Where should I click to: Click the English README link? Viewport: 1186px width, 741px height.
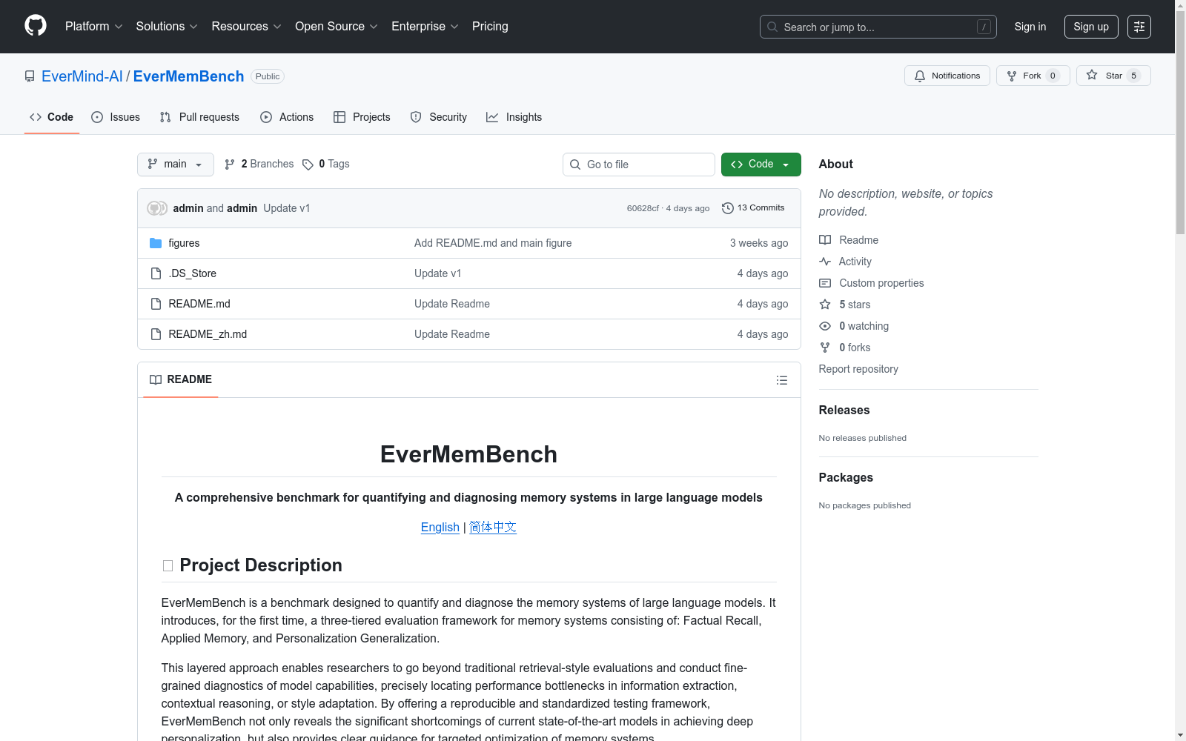[440, 527]
